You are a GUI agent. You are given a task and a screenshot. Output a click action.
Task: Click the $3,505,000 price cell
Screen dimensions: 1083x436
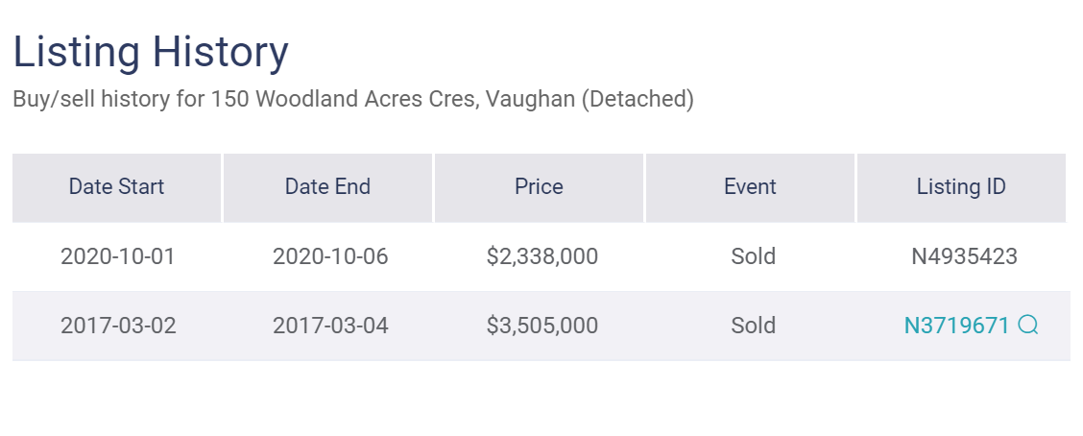(x=542, y=326)
